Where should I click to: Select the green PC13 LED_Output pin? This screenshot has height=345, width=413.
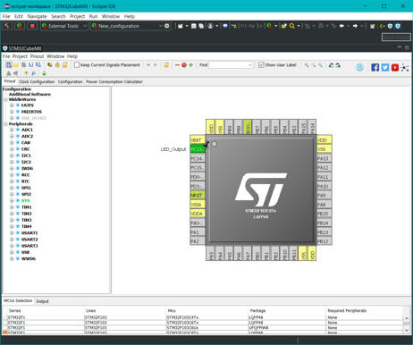click(x=198, y=148)
